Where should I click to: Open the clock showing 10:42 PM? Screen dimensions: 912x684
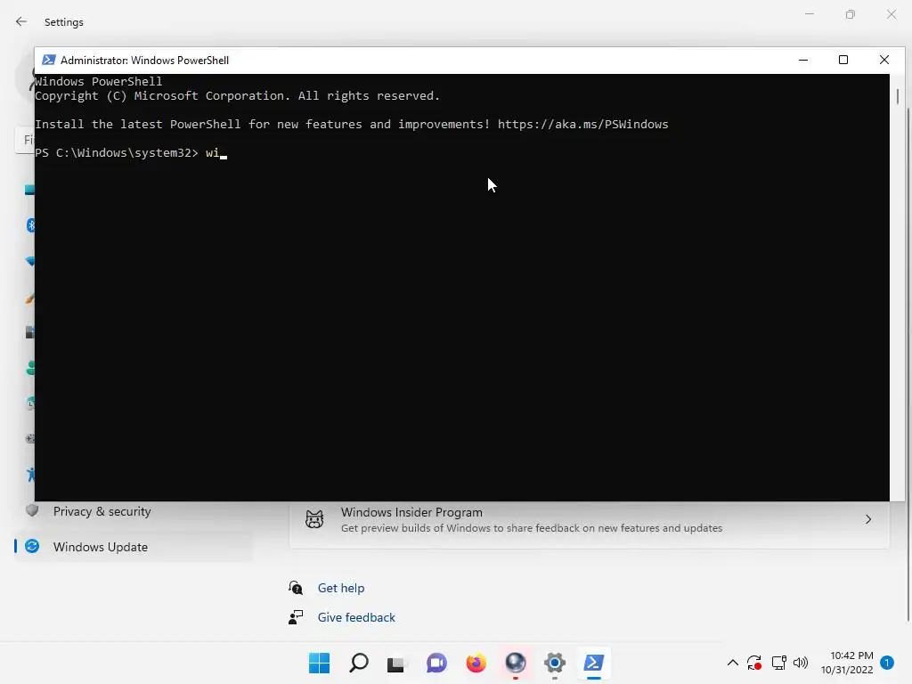(x=847, y=663)
